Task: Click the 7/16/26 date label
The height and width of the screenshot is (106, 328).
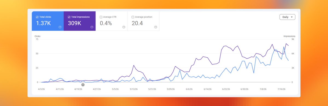Action: click(281, 89)
